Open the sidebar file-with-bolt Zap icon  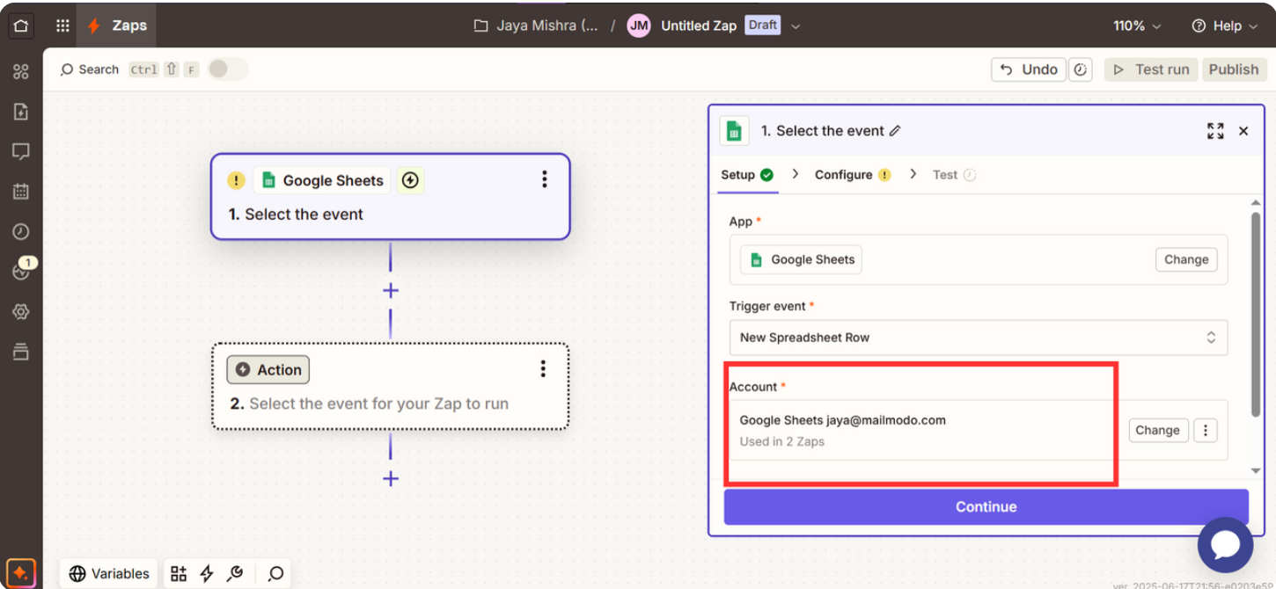[x=21, y=112]
